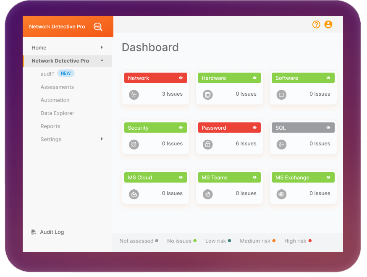Click the Dashboard page heading
The image size is (367, 277).
(x=150, y=47)
